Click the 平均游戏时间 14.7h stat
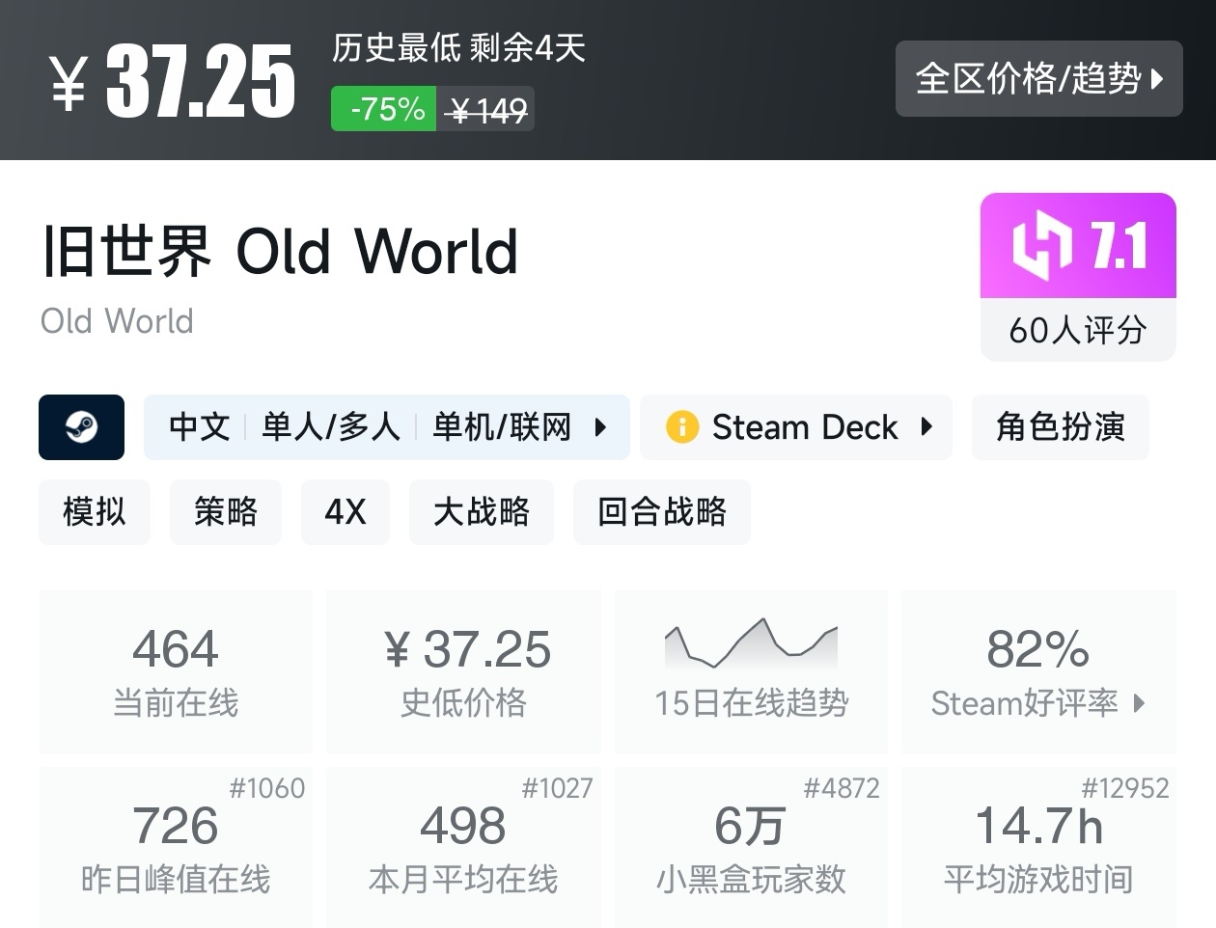The height and width of the screenshot is (928, 1216). tap(1038, 844)
